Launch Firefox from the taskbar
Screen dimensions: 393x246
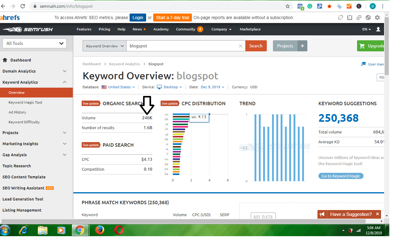click(x=99, y=230)
